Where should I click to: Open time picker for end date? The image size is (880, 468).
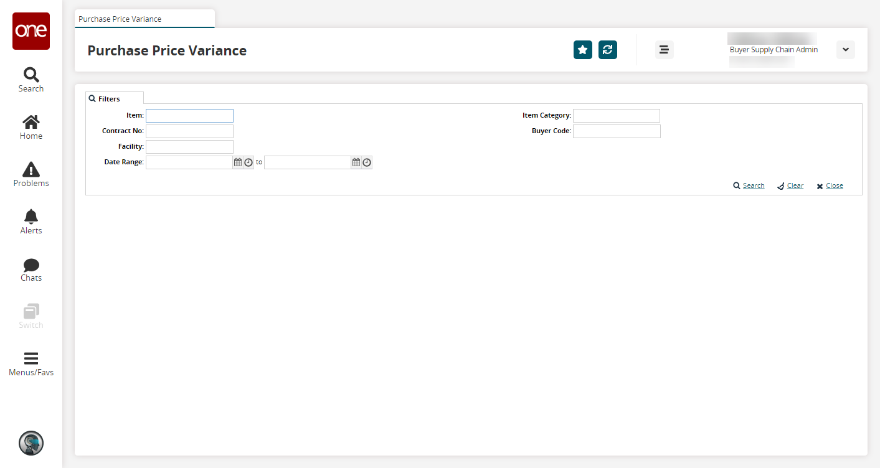(367, 162)
